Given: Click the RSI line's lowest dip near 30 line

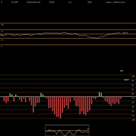Looking at the screenshot, I should [x=97, y=38].
